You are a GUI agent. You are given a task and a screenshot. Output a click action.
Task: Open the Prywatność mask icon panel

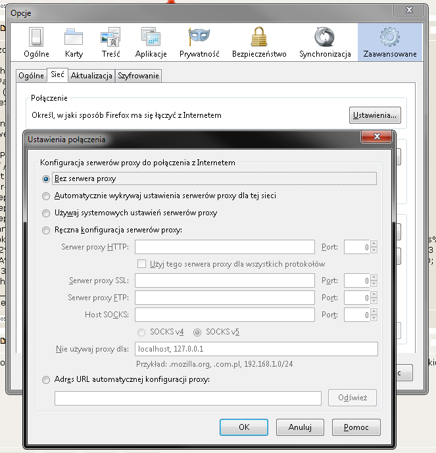(199, 42)
